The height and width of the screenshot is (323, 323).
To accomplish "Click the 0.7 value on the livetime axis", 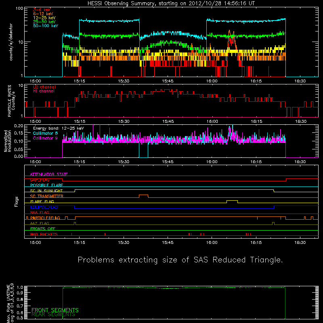I will 20,306.
